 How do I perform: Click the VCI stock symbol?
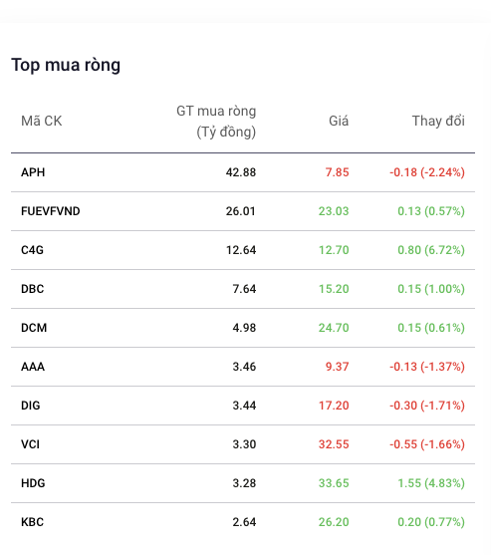tap(31, 444)
